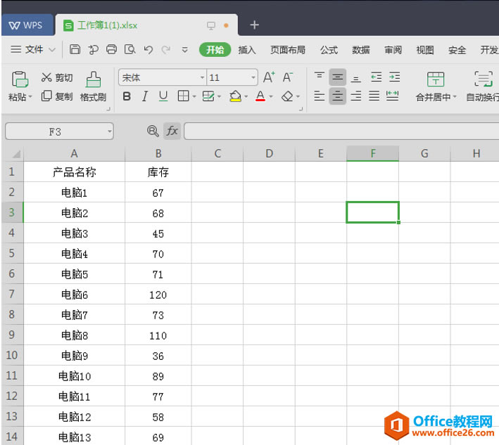Screen dimensions: 499x445
Task: Align text to top
Action: point(320,77)
